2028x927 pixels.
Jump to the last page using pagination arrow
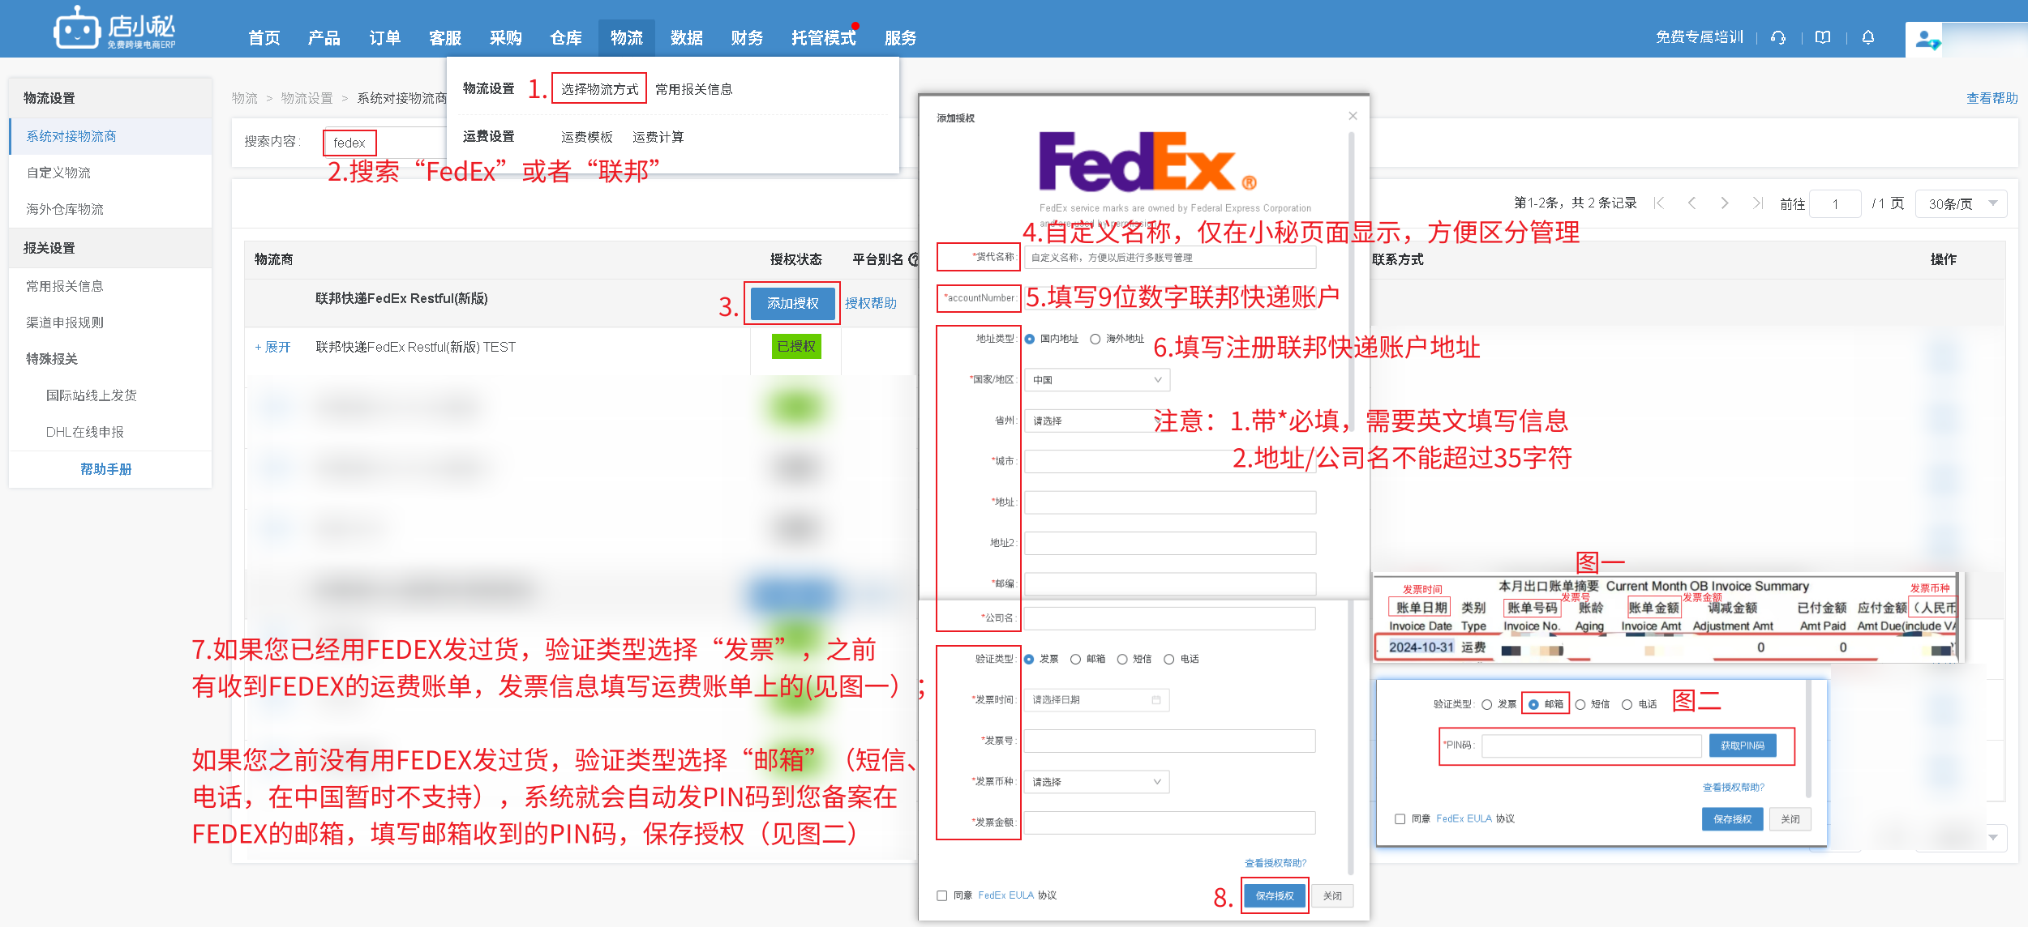tap(1756, 203)
